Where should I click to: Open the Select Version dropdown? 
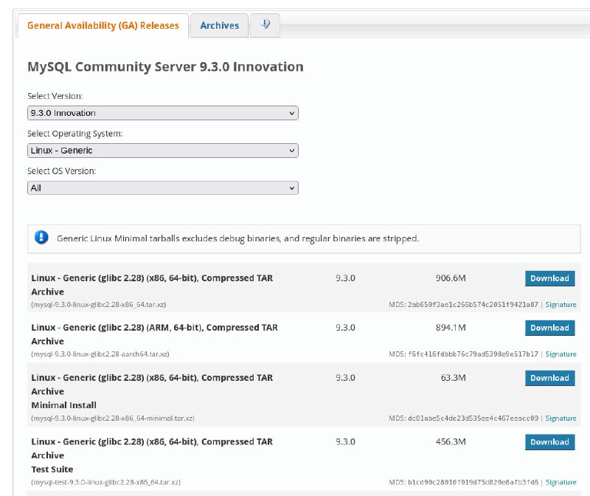(162, 113)
